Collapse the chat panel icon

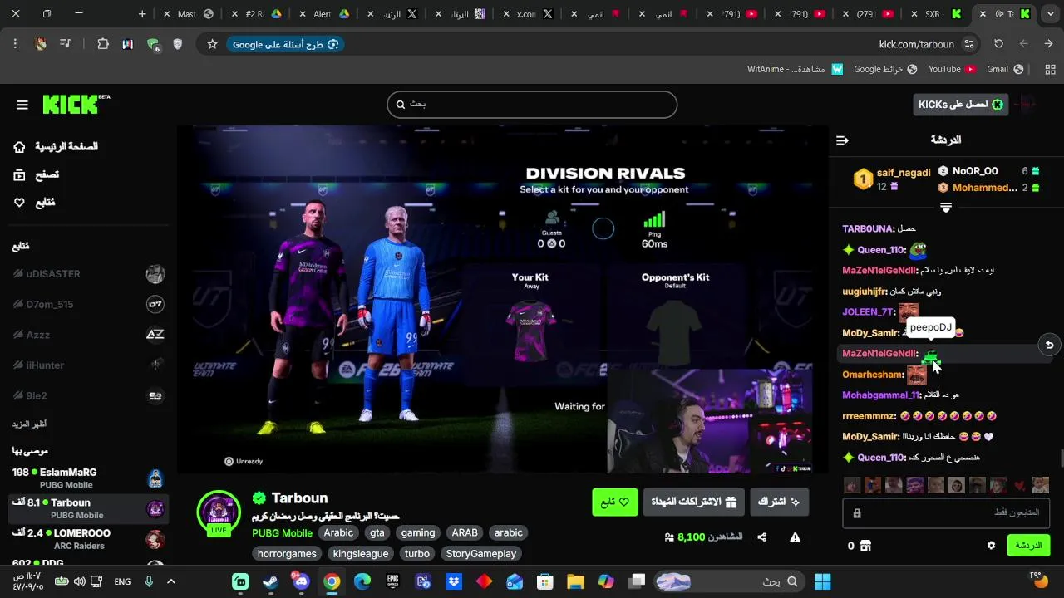842,140
